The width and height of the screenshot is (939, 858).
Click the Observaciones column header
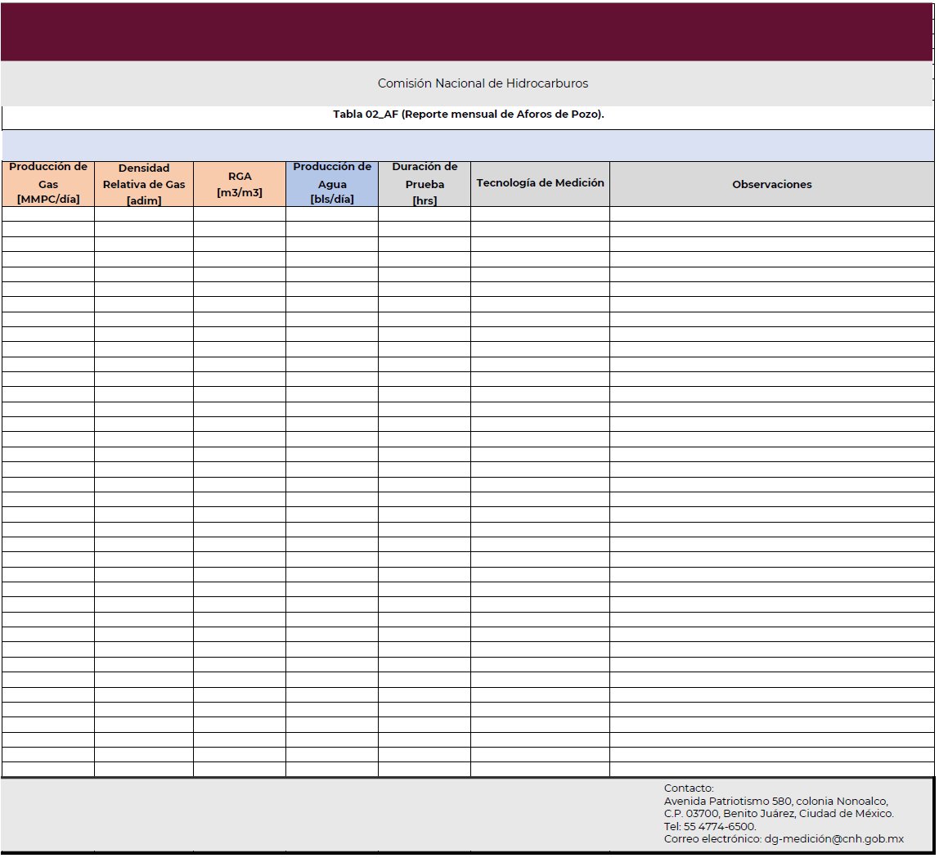(771, 185)
